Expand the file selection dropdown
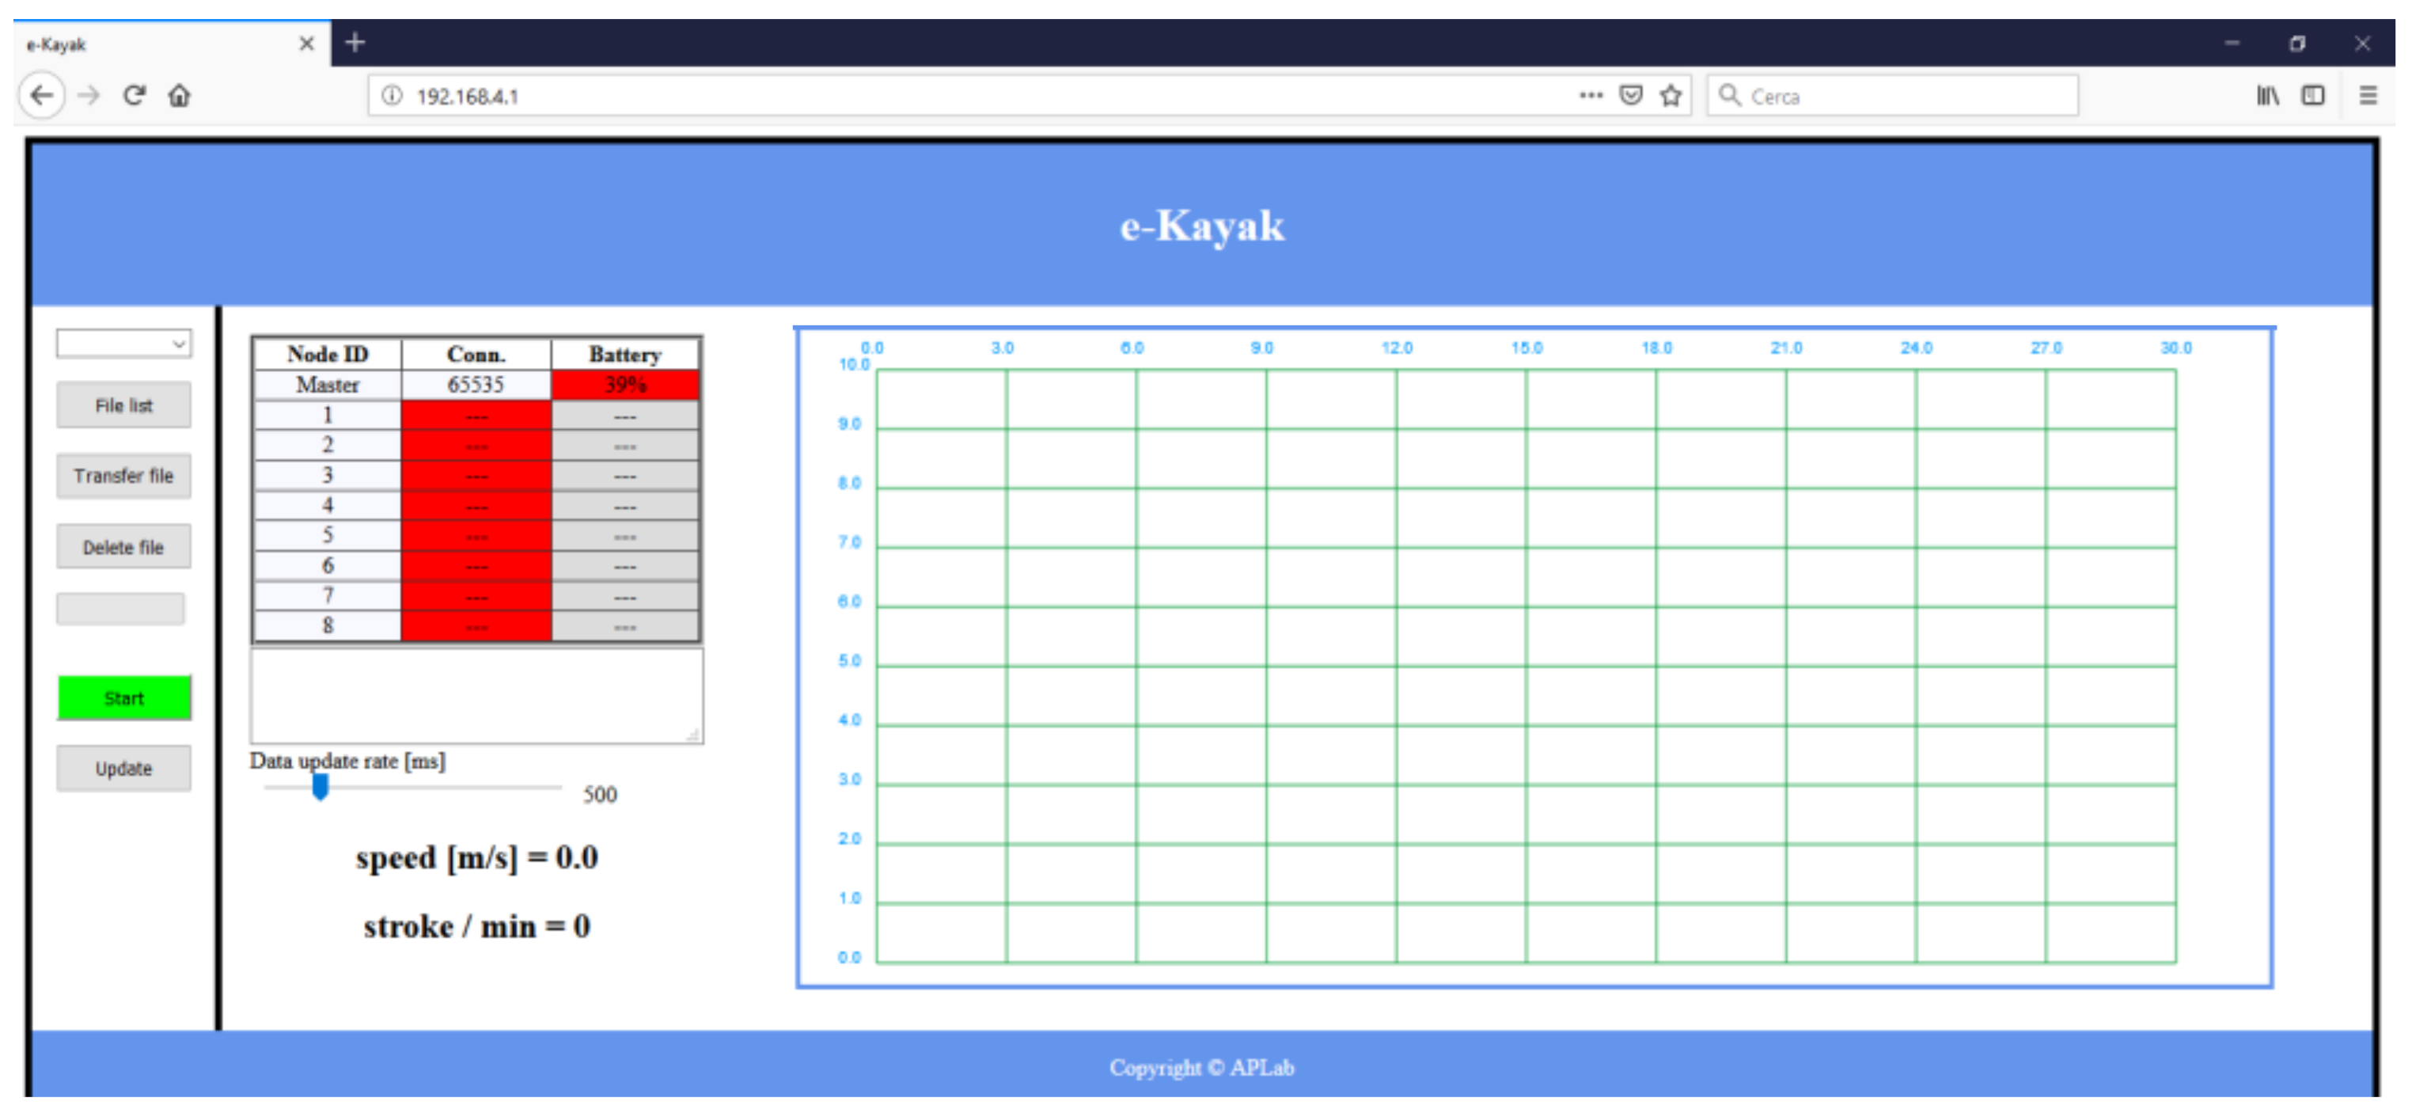The width and height of the screenshot is (2412, 1109). [123, 344]
